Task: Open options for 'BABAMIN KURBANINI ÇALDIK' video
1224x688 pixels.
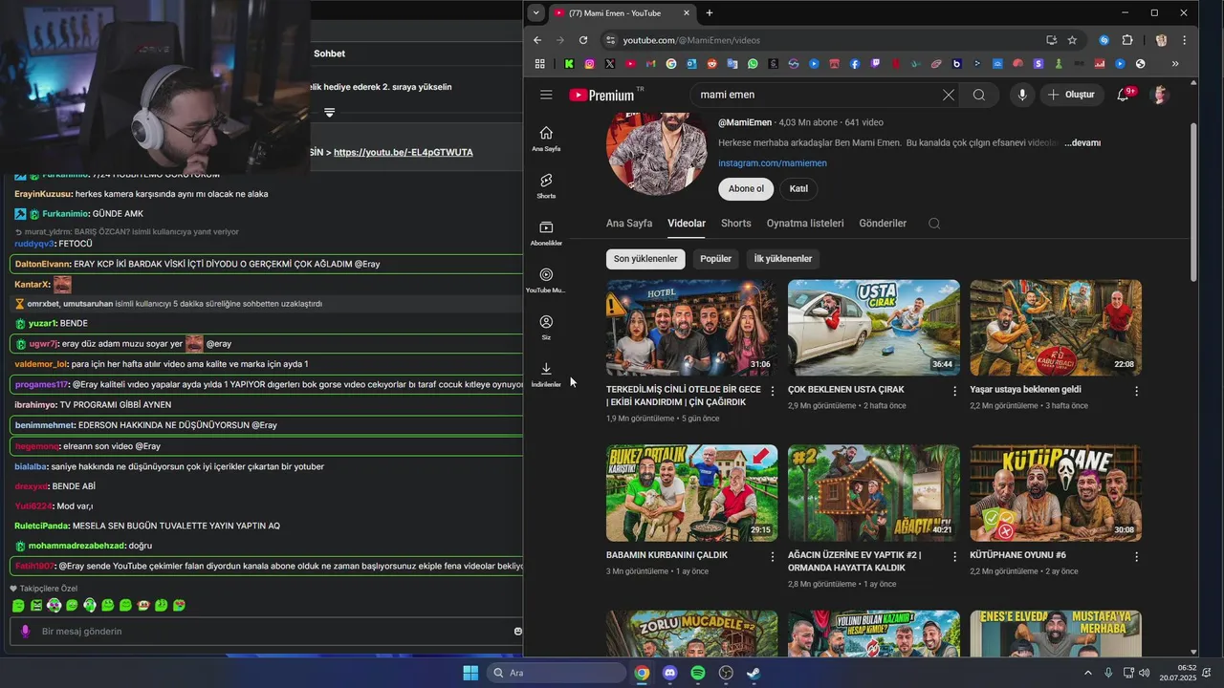Action: 773,556
